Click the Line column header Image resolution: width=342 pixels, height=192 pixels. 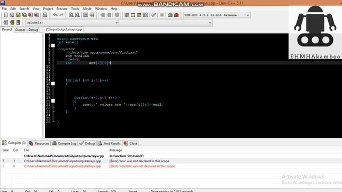point(5,150)
